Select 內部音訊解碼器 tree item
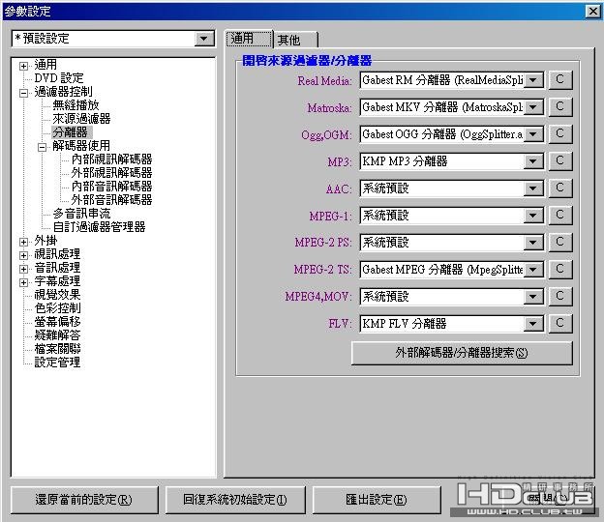 (111, 187)
